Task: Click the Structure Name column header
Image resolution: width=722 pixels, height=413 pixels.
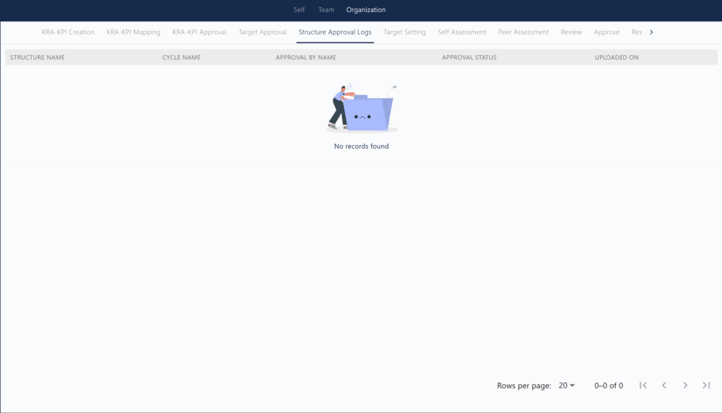Action: tap(37, 58)
